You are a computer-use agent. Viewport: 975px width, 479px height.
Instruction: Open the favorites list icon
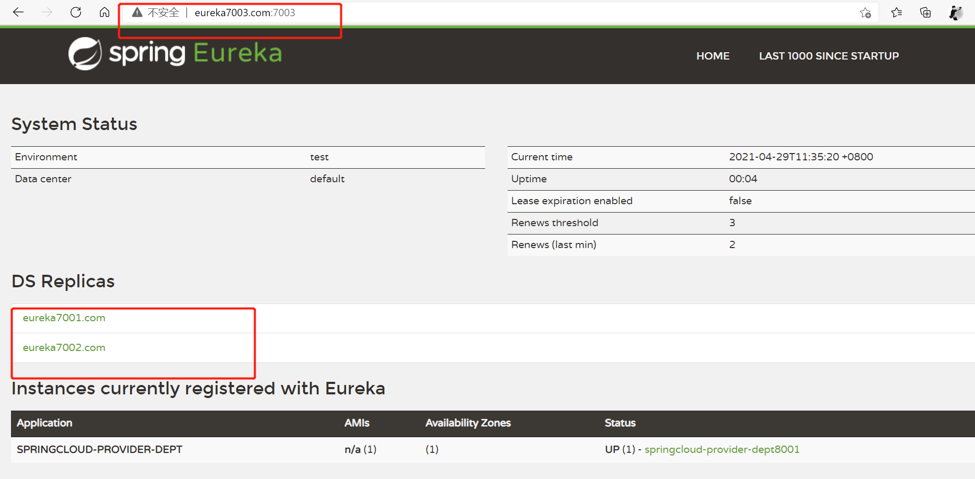click(897, 13)
